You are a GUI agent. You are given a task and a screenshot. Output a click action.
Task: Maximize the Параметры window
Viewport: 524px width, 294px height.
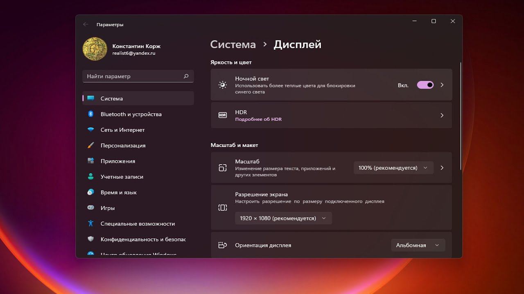[434, 21]
